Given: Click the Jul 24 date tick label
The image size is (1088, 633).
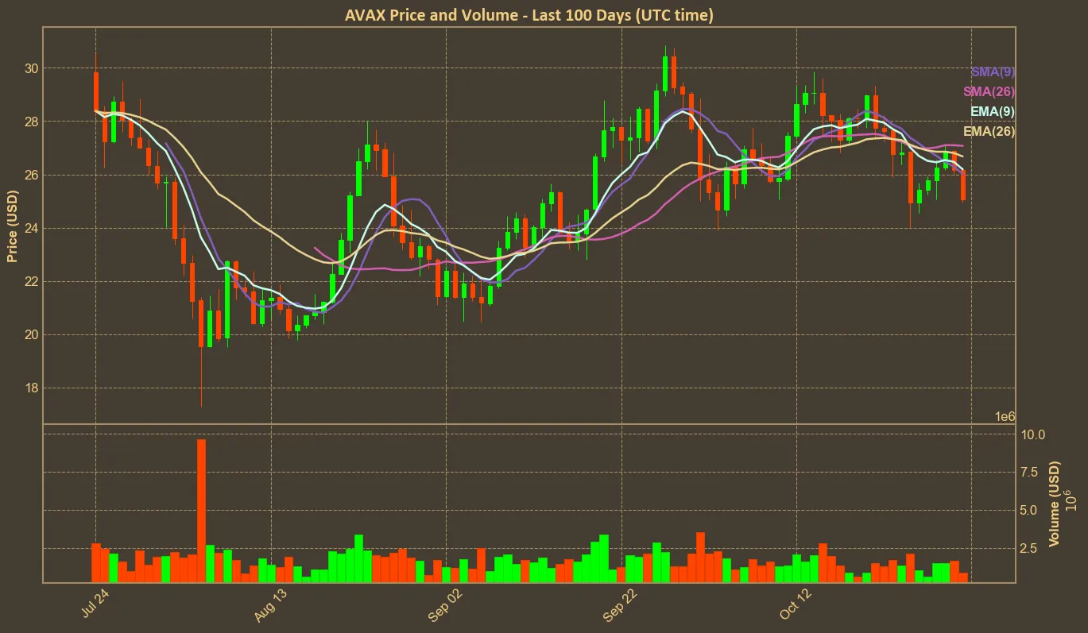Looking at the screenshot, I should [x=94, y=605].
